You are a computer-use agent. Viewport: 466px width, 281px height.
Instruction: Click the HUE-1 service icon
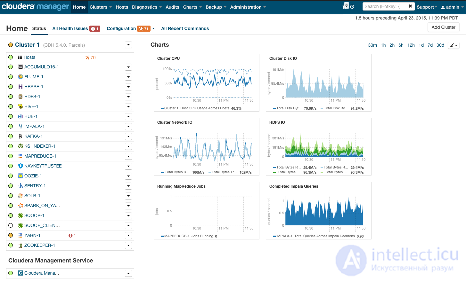tap(20, 117)
